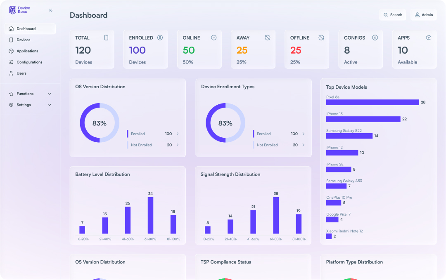Open Applications in the sidebar
This screenshot has width=446, height=280.
click(x=30, y=51)
